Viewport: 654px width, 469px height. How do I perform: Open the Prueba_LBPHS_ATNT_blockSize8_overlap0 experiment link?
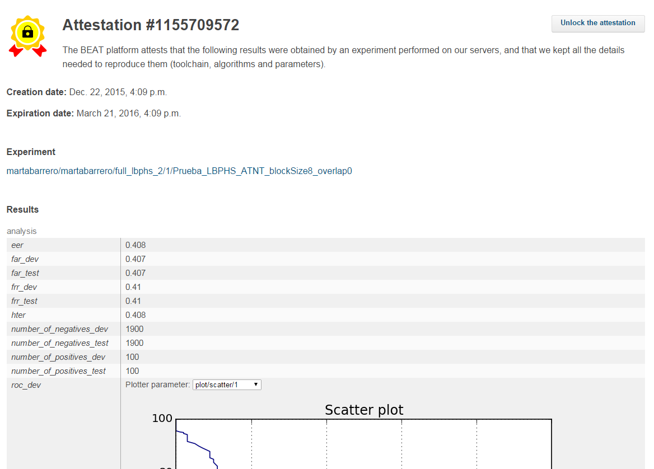[x=179, y=171]
